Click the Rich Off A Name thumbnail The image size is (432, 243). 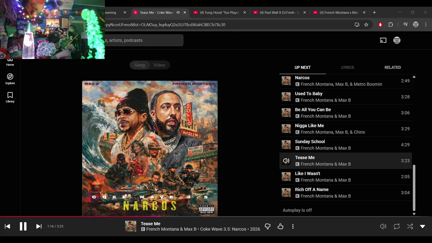tap(286, 193)
